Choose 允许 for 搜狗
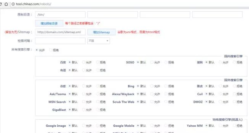Screen dimensions: 249x133 [x=220, y=62]
